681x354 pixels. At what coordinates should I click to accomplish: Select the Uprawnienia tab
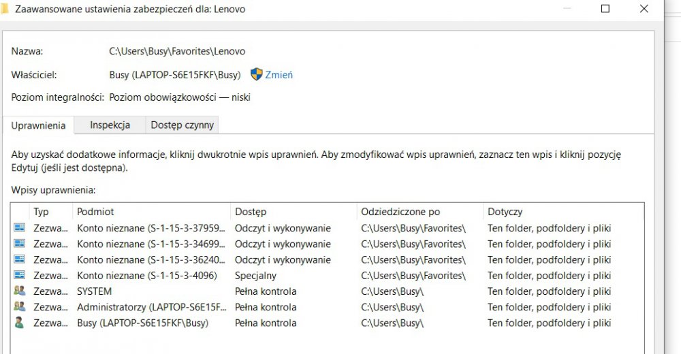pyautogui.click(x=38, y=125)
